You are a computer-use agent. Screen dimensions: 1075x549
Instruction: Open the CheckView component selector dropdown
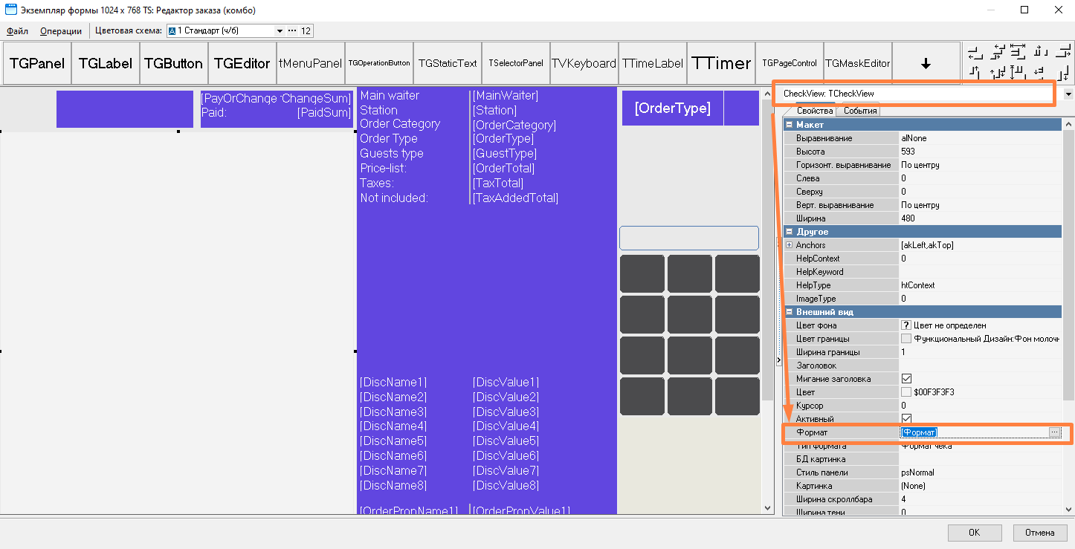coord(1068,94)
